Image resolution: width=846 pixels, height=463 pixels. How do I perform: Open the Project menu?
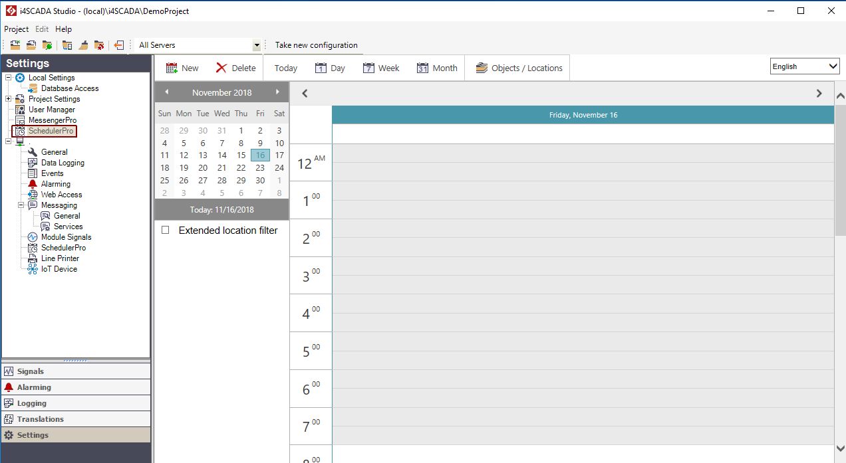[17, 29]
